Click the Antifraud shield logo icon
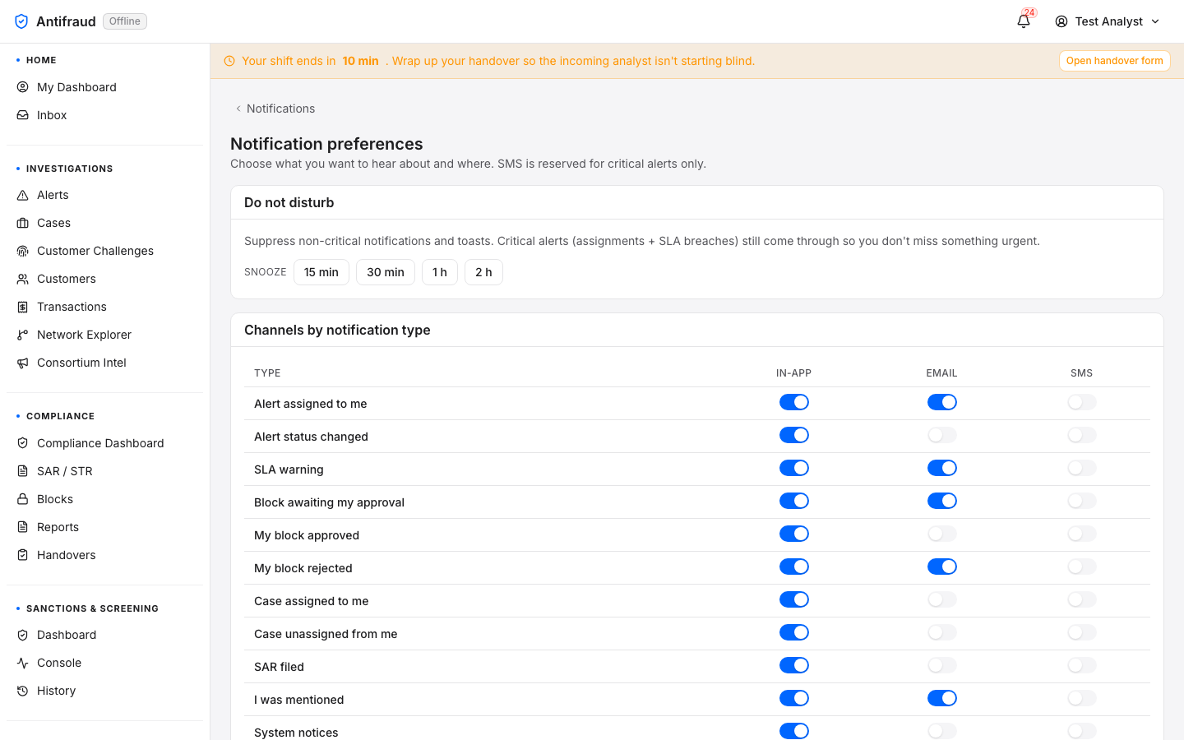1184x740 pixels. [x=22, y=21]
